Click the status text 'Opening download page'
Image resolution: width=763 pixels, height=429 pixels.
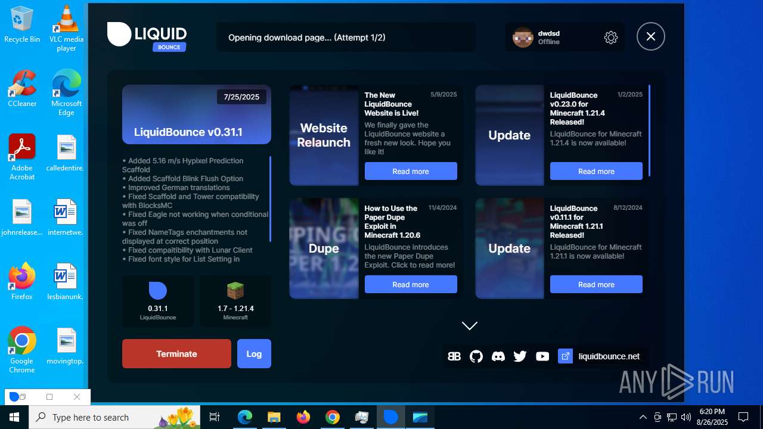point(307,37)
